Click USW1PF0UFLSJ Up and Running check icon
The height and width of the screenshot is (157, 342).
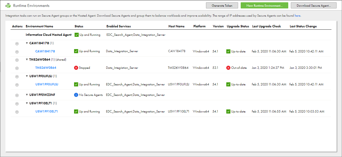76,84
